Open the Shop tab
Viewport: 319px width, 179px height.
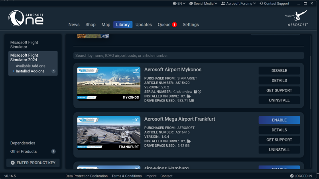(91, 25)
